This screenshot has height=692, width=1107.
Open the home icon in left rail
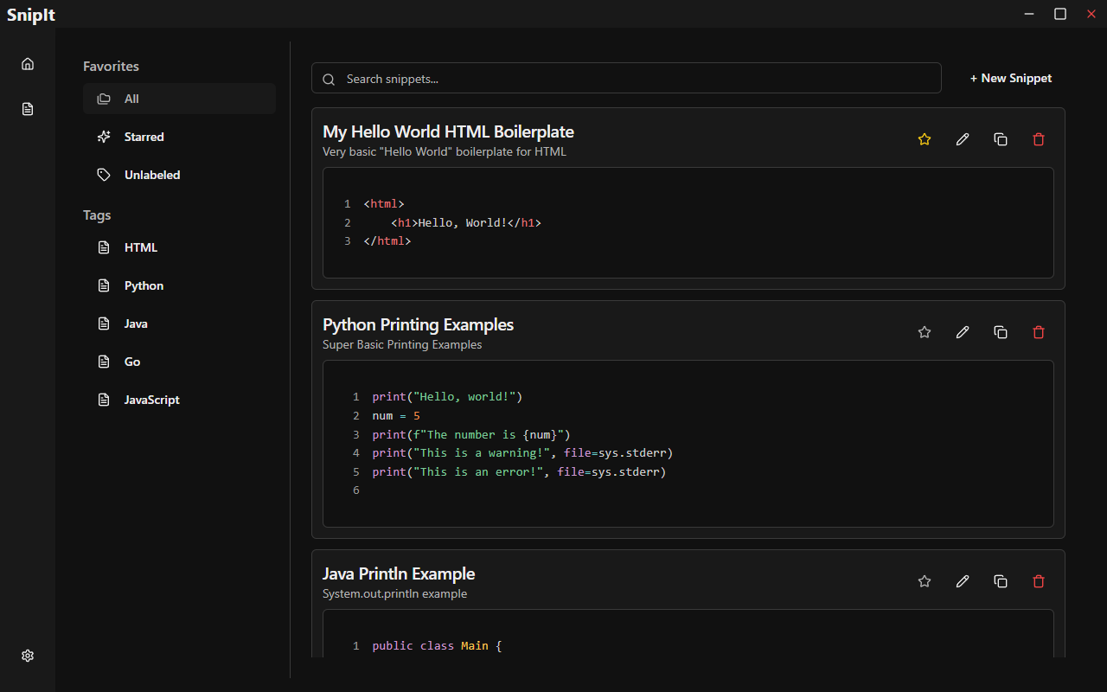coord(28,64)
